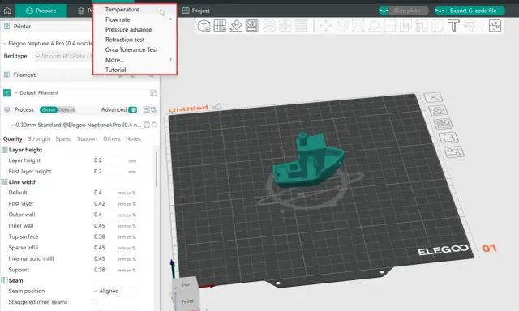519x311 pixels.
Task: Click the Add model cube icon
Action: tap(204, 25)
